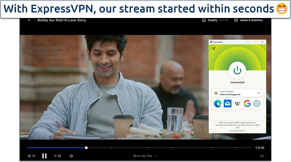Toggle the ExpressVPN power button
The height and width of the screenshot is (162, 291).
(x=237, y=70)
